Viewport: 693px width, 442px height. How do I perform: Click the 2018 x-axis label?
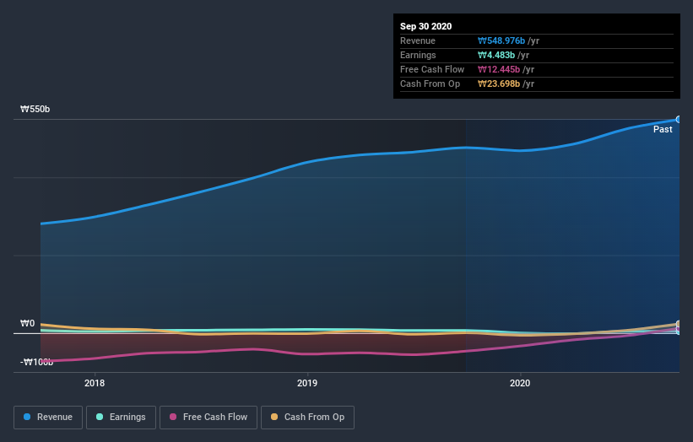point(95,383)
